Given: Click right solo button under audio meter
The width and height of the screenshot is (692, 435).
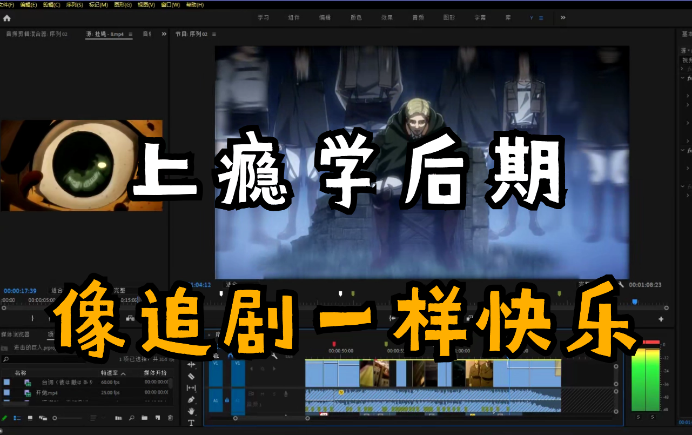Looking at the screenshot, I should [653, 417].
